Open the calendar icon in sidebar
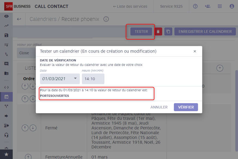 pos(6,97)
